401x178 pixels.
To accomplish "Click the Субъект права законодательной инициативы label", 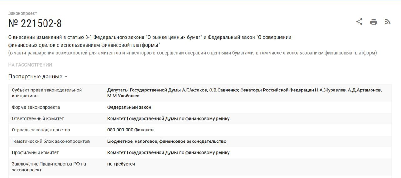I will pyautogui.click(x=47, y=93).
